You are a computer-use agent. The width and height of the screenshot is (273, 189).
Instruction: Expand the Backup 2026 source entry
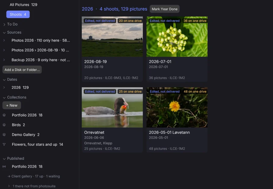(4, 60)
